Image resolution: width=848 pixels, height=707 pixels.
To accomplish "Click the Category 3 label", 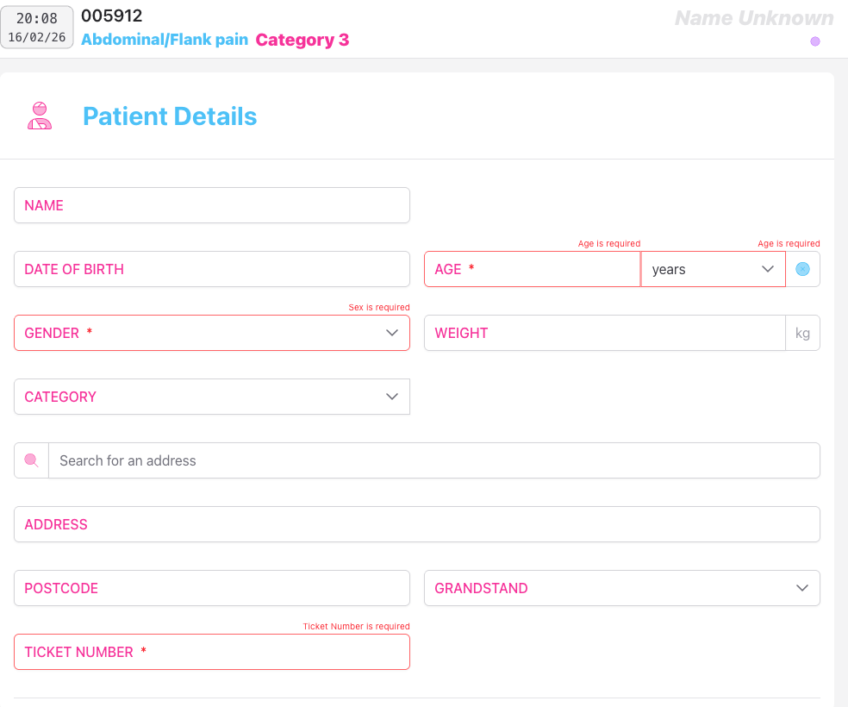I will click(x=302, y=39).
